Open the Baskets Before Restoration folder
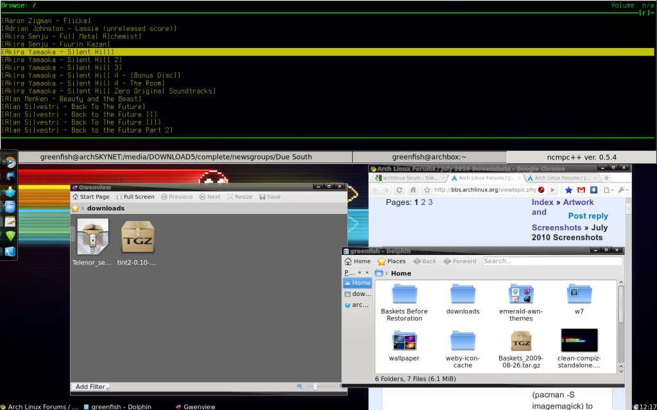 (404, 303)
